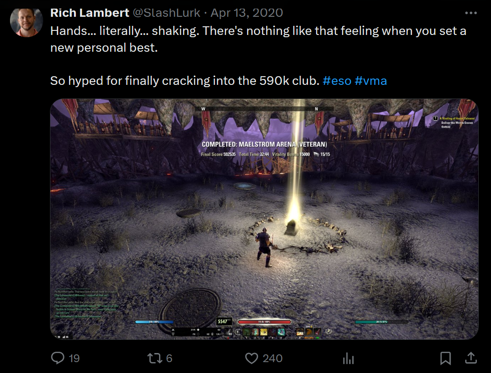Click the yellow skill icon on ability bar
The width and height of the screenshot is (491, 373).
click(x=263, y=332)
